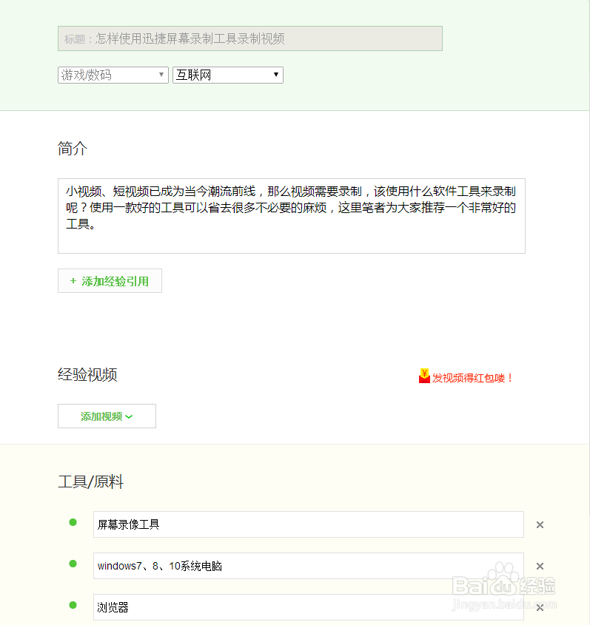590x625 pixels.
Task: Click inside the 简介 description text area
Action: tap(291, 214)
